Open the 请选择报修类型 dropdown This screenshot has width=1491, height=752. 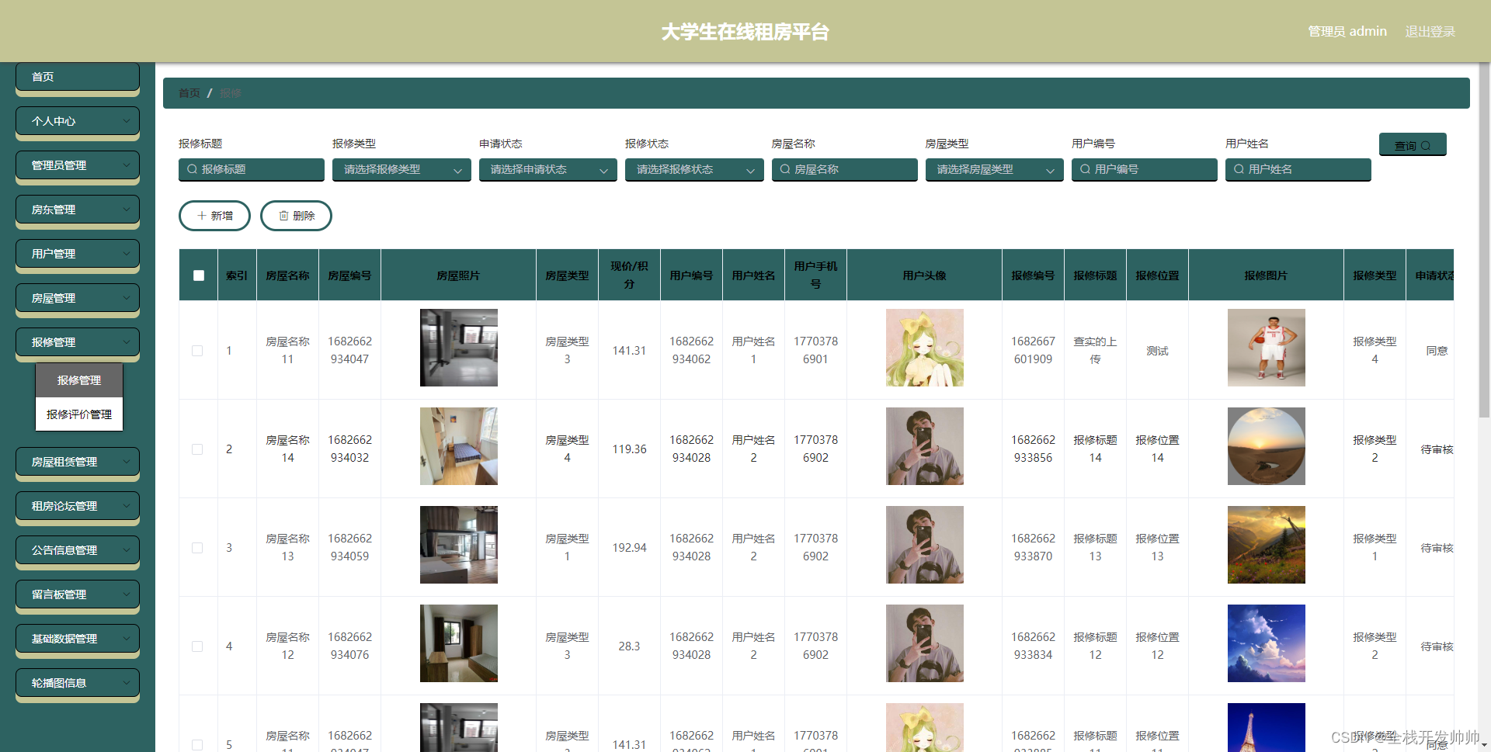[x=401, y=169]
